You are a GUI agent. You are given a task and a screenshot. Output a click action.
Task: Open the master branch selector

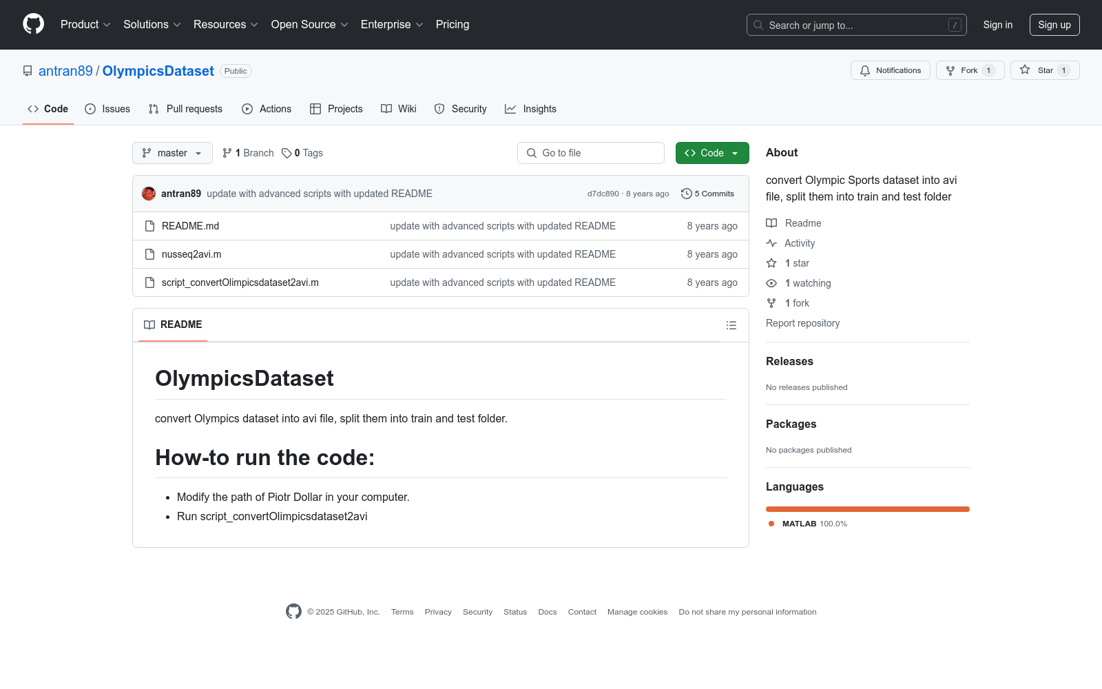pos(172,153)
